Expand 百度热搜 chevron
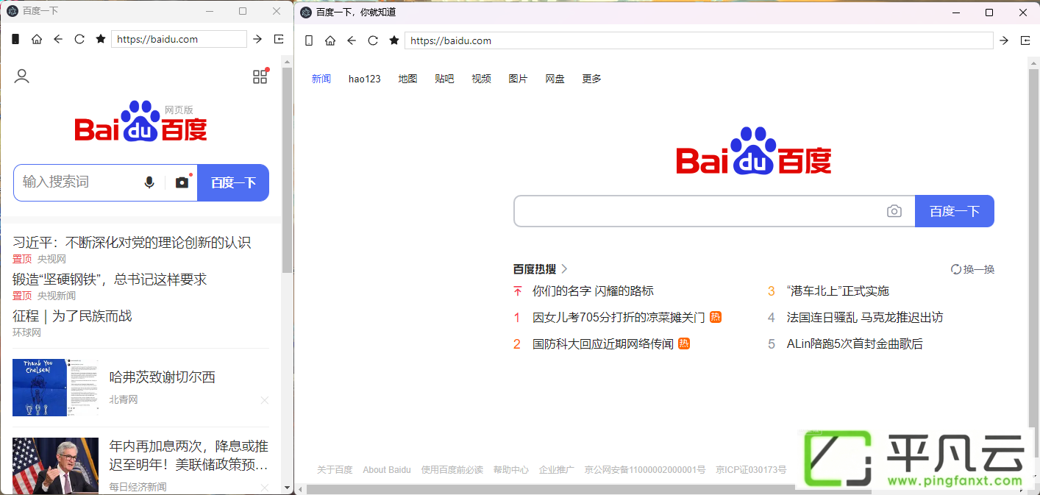The width and height of the screenshot is (1040, 495). coord(565,269)
